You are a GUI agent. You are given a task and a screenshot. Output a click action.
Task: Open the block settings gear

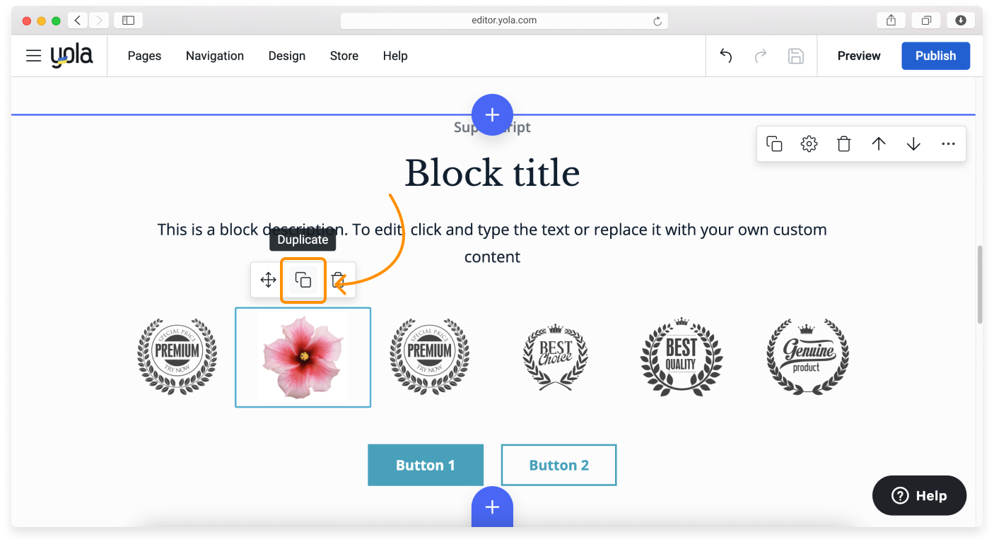pyautogui.click(x=809, y=143)
